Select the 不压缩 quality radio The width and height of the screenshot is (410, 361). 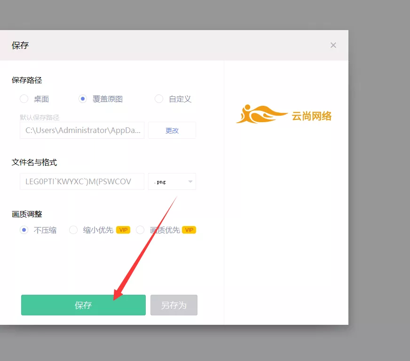24,230
